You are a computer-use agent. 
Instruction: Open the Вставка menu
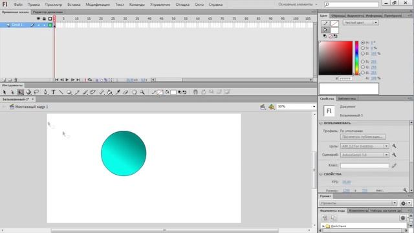pos(74,5)
